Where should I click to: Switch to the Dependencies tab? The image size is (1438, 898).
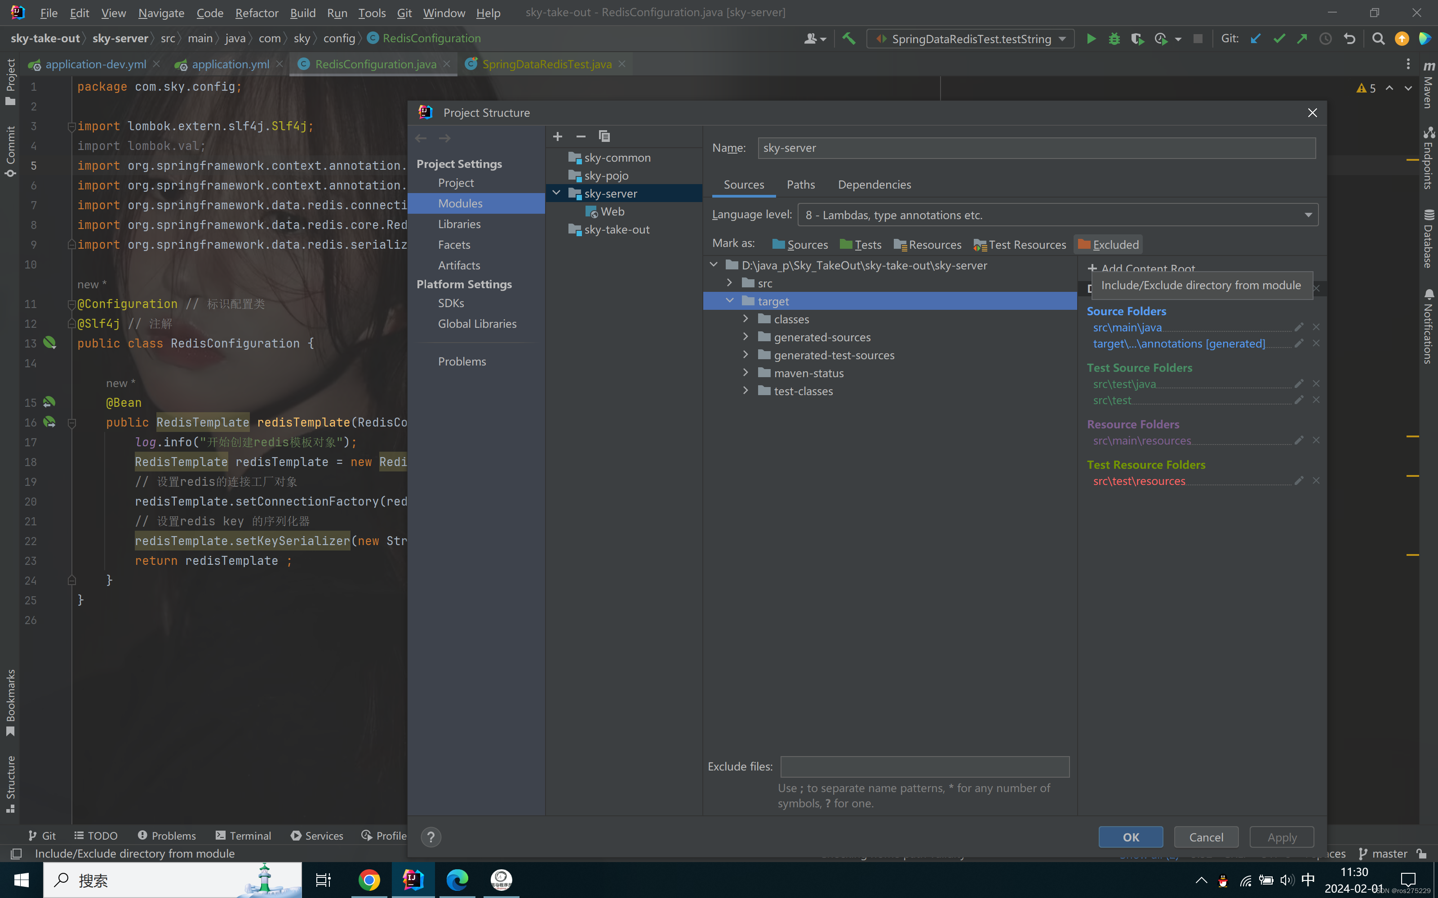pos(874,185)
